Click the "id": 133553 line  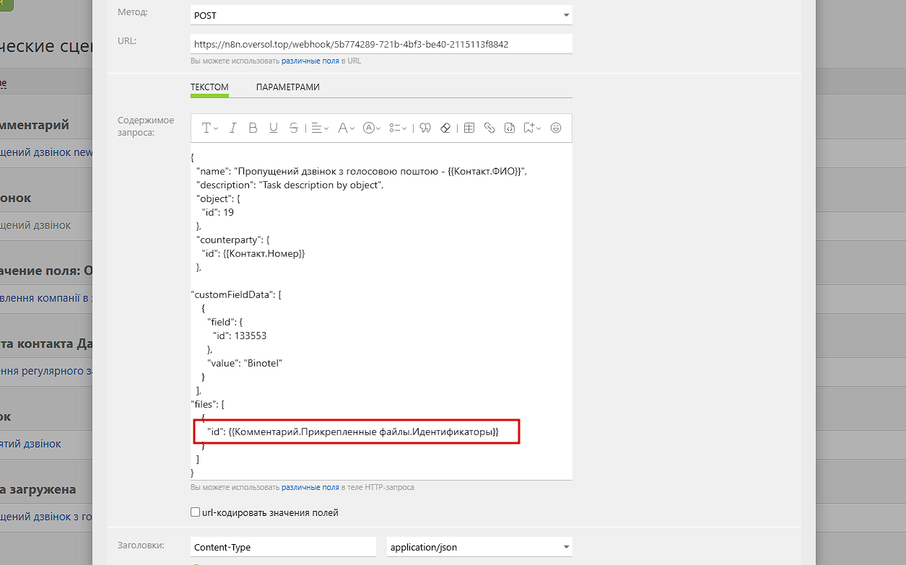[x=240, y=336]
